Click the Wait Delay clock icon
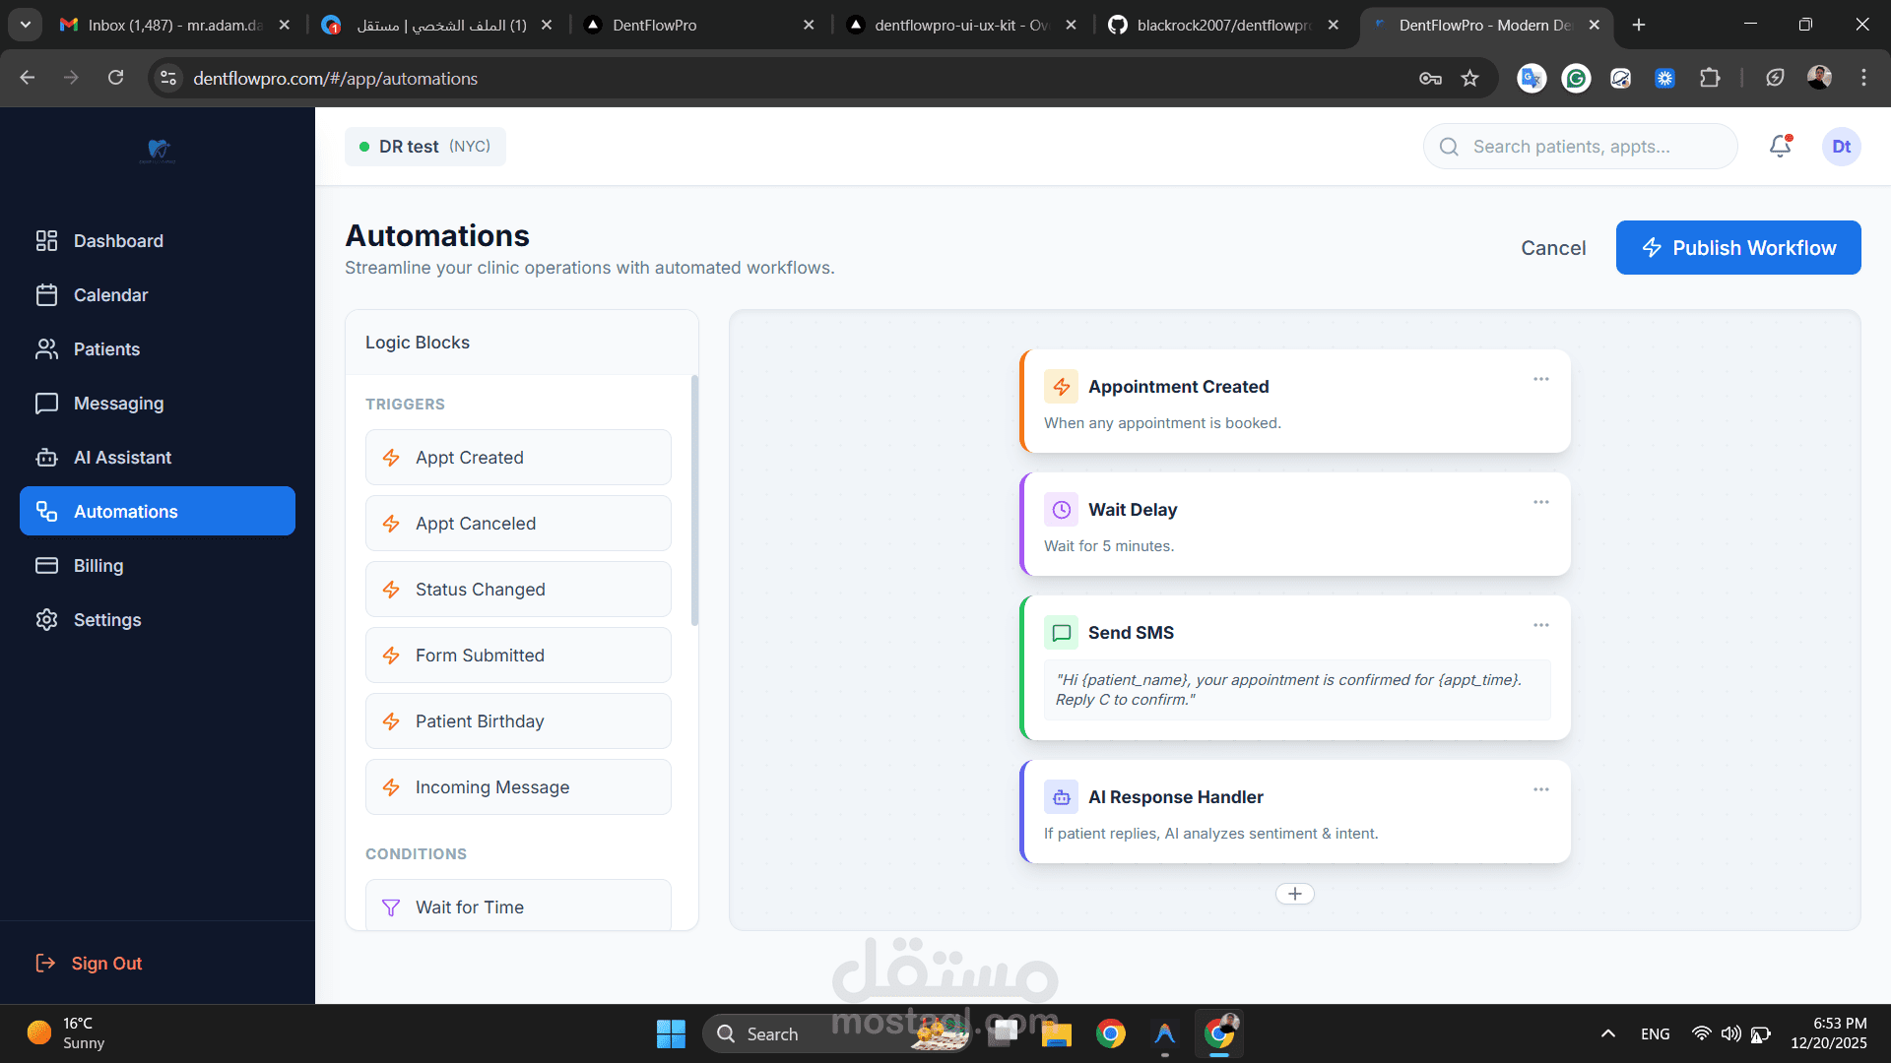Screen dimensions: 1891x1063 click(x=1062, y=510)
